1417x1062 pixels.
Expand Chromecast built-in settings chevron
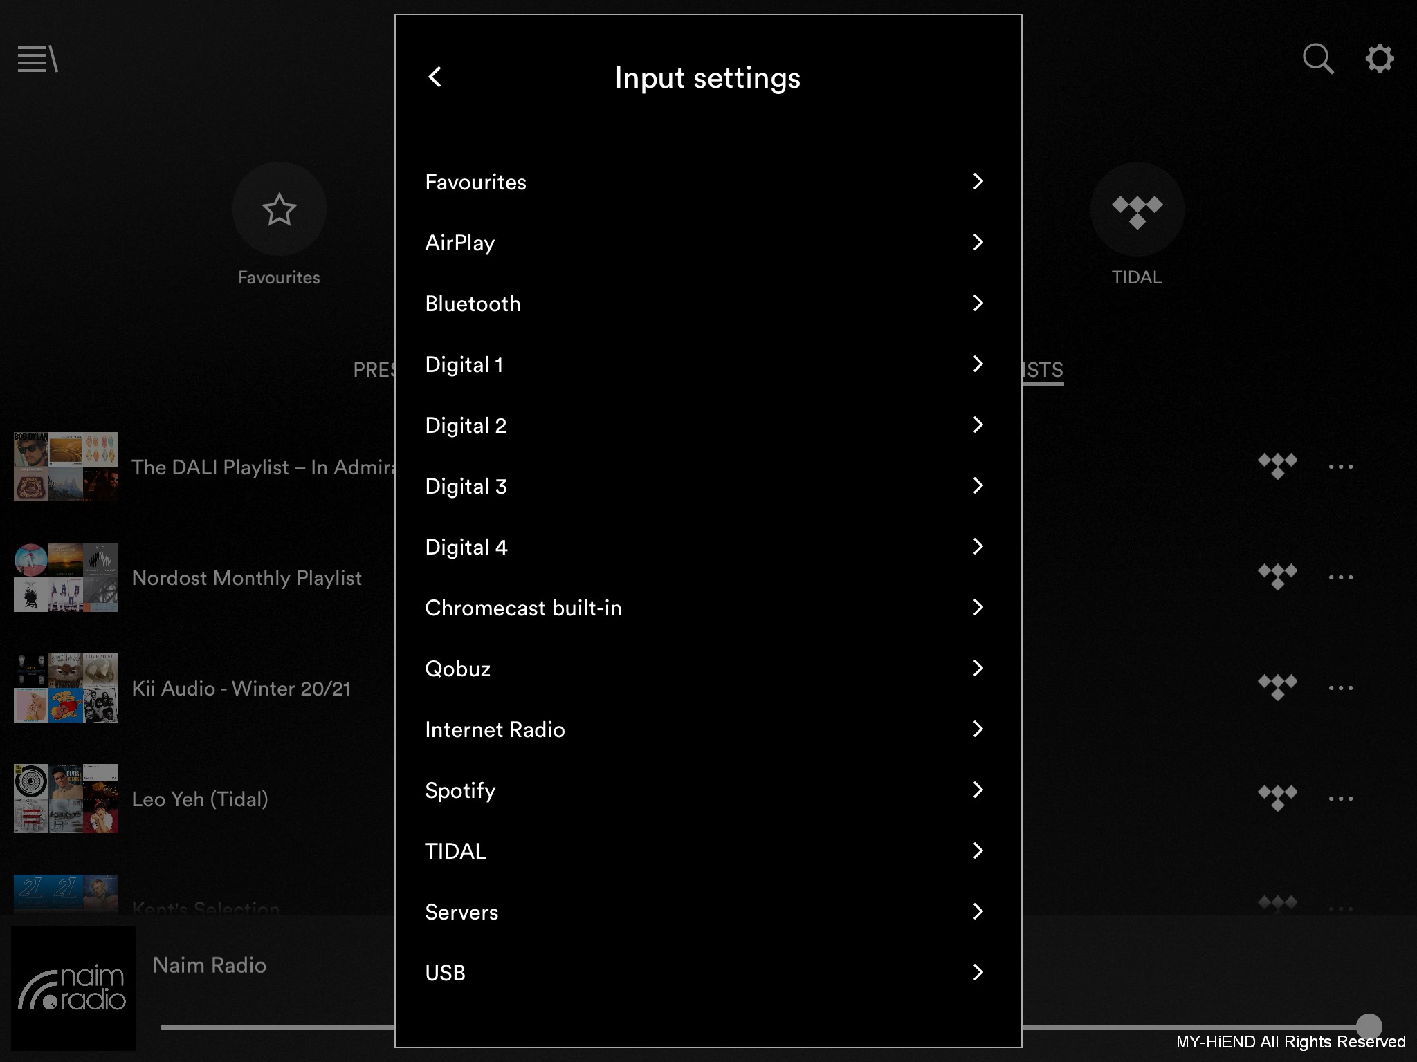tap(978, 608)
